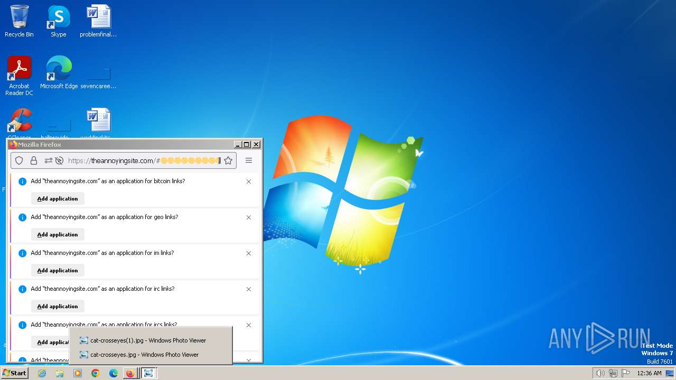Open the Firefox hamburger menu
676x380 pixels.
(249, 160)
